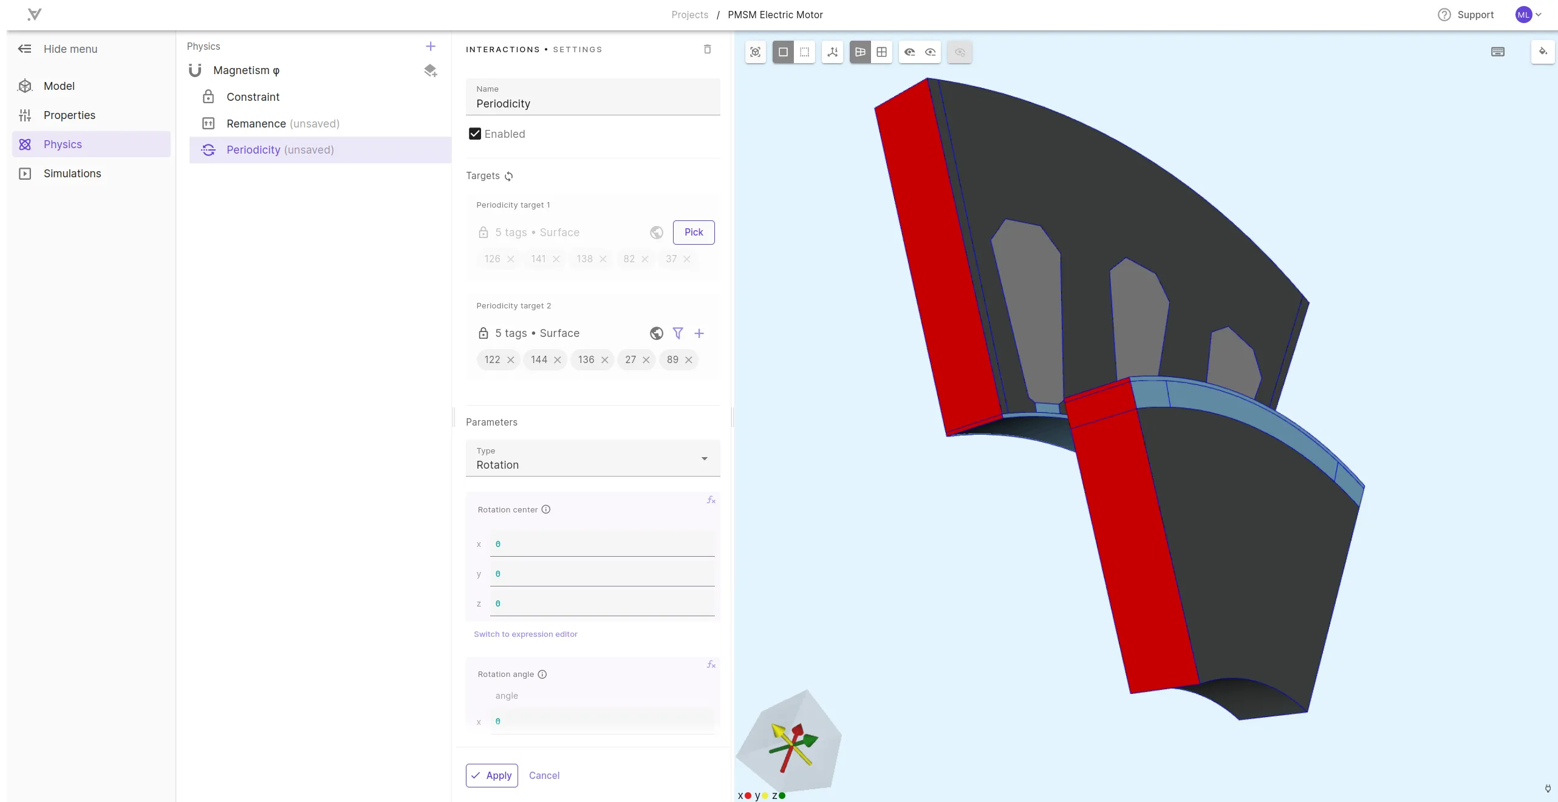The height and width of the screenshot is (802, 1558).
Task: Click the filled eye hide-selection icon
Action: (909, 52)
